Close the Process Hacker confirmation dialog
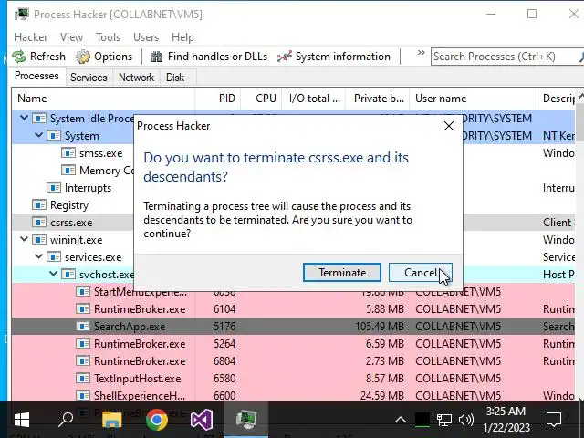584x438 pixels. 449,126
